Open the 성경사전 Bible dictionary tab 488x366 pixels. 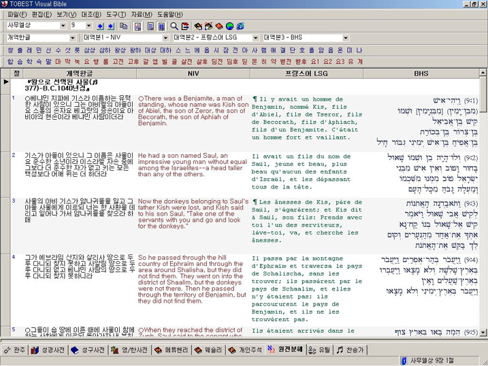(x=48, y=350)
